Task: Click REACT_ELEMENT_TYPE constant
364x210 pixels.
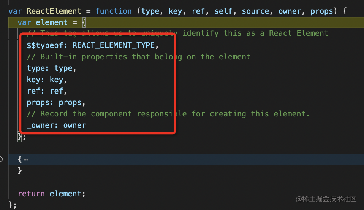Action: [x=114, y=45]
